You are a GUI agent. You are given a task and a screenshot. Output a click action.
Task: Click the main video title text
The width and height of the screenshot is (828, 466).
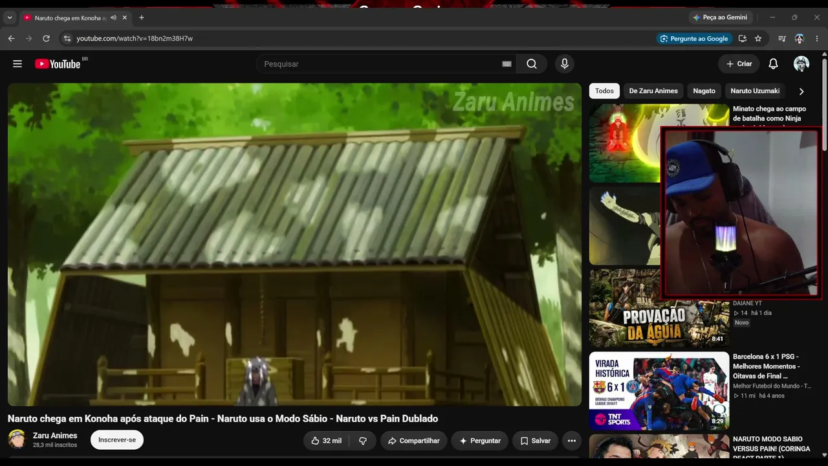point(223,419)
